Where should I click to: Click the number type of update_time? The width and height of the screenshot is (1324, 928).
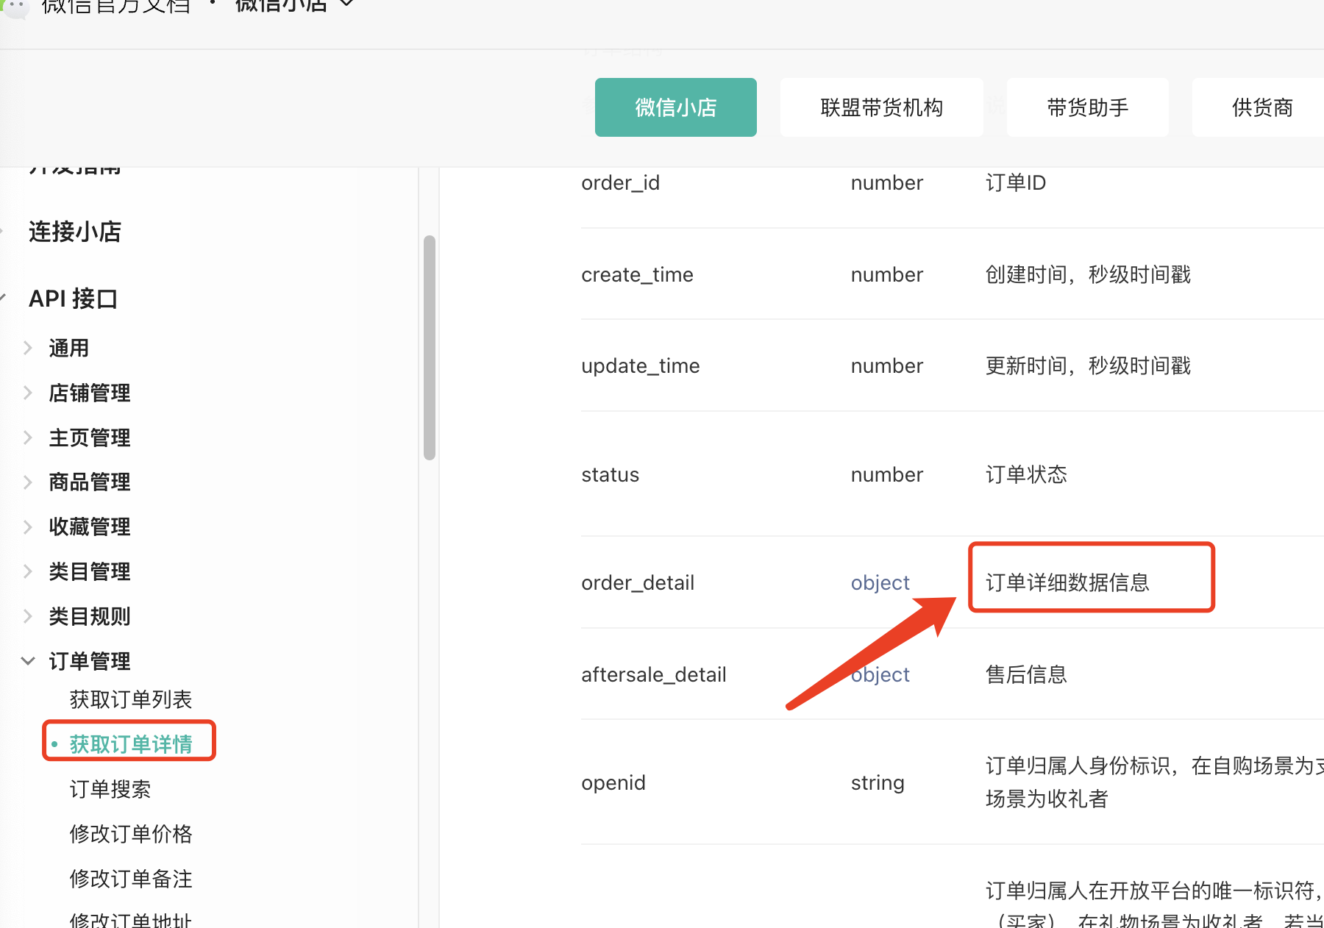tap(887, 365)
